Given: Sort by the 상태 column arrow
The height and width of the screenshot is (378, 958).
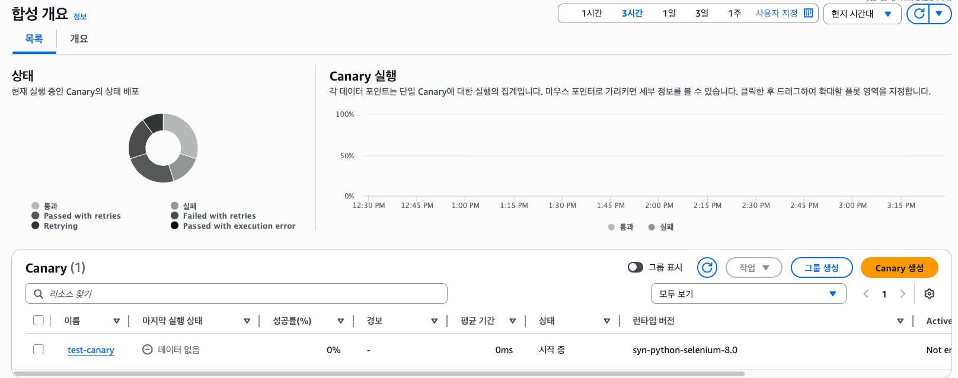Looking at the screenshot, I should tap(607, 321).
